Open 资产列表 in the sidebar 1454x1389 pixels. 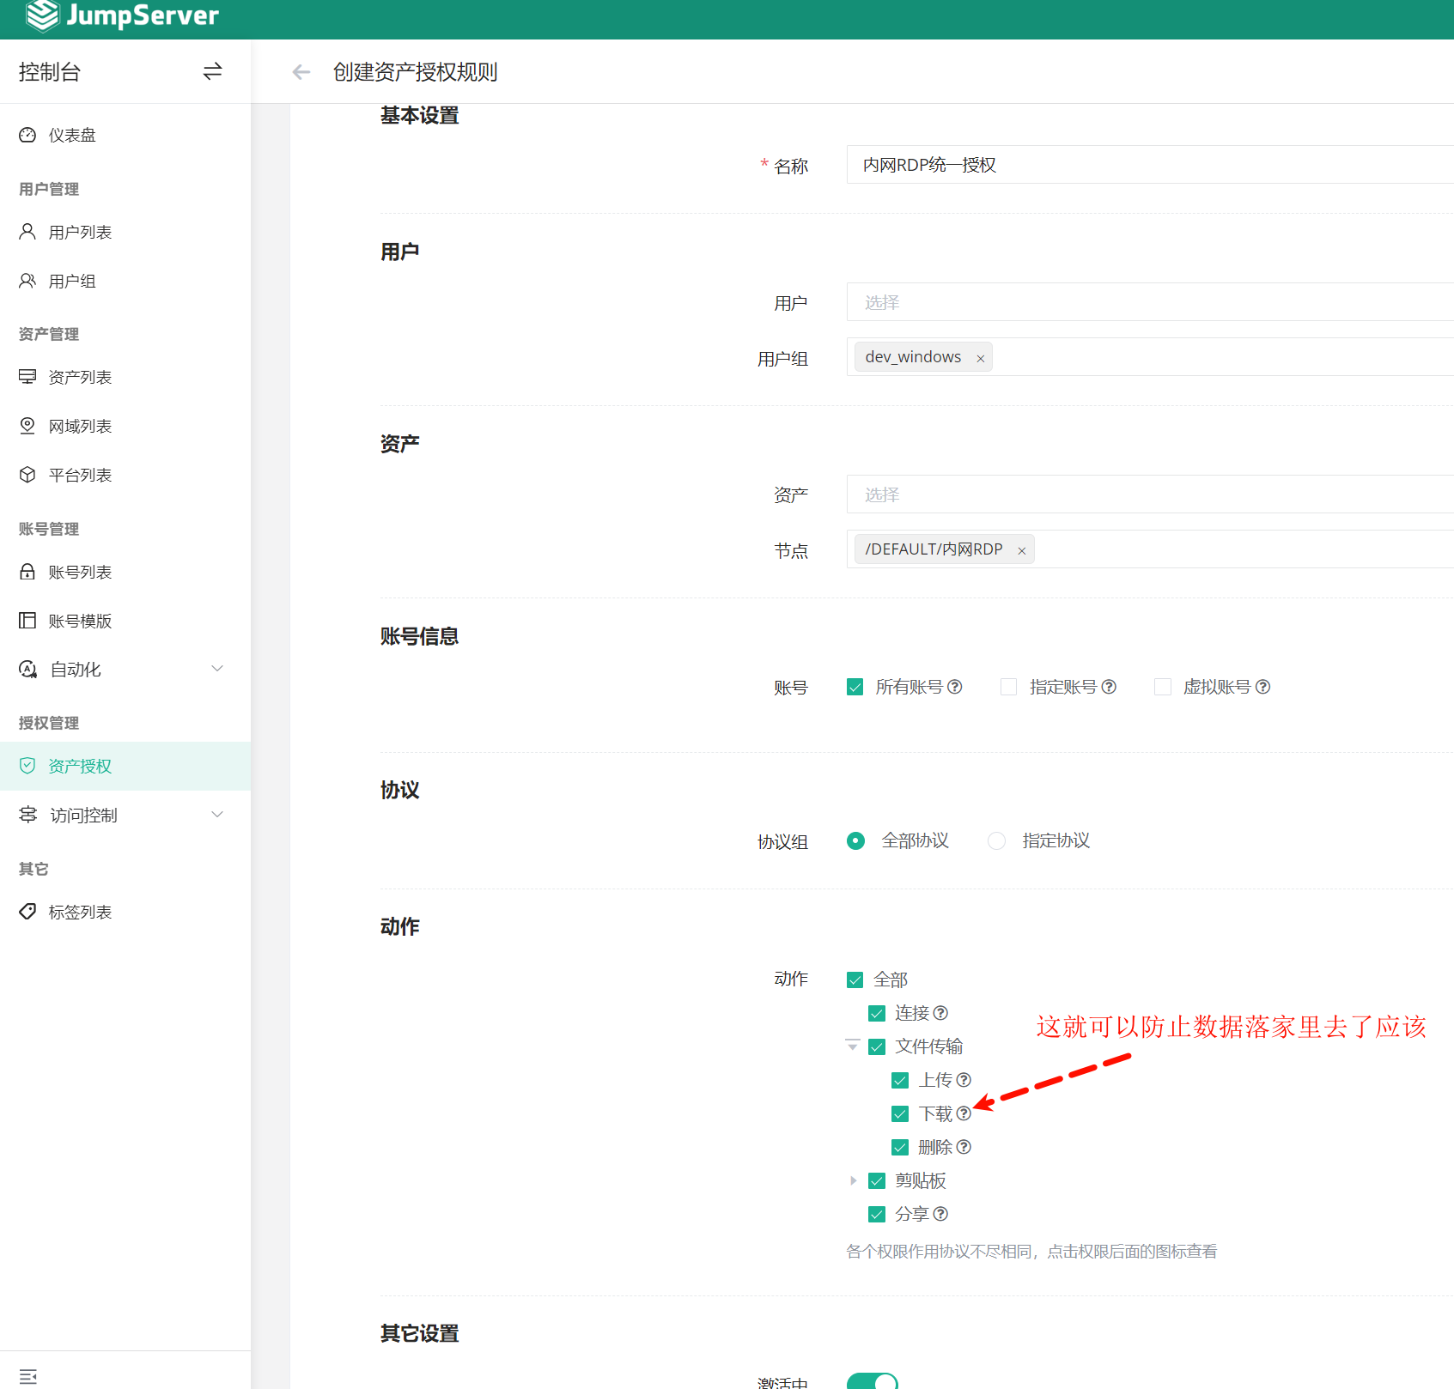80,378
